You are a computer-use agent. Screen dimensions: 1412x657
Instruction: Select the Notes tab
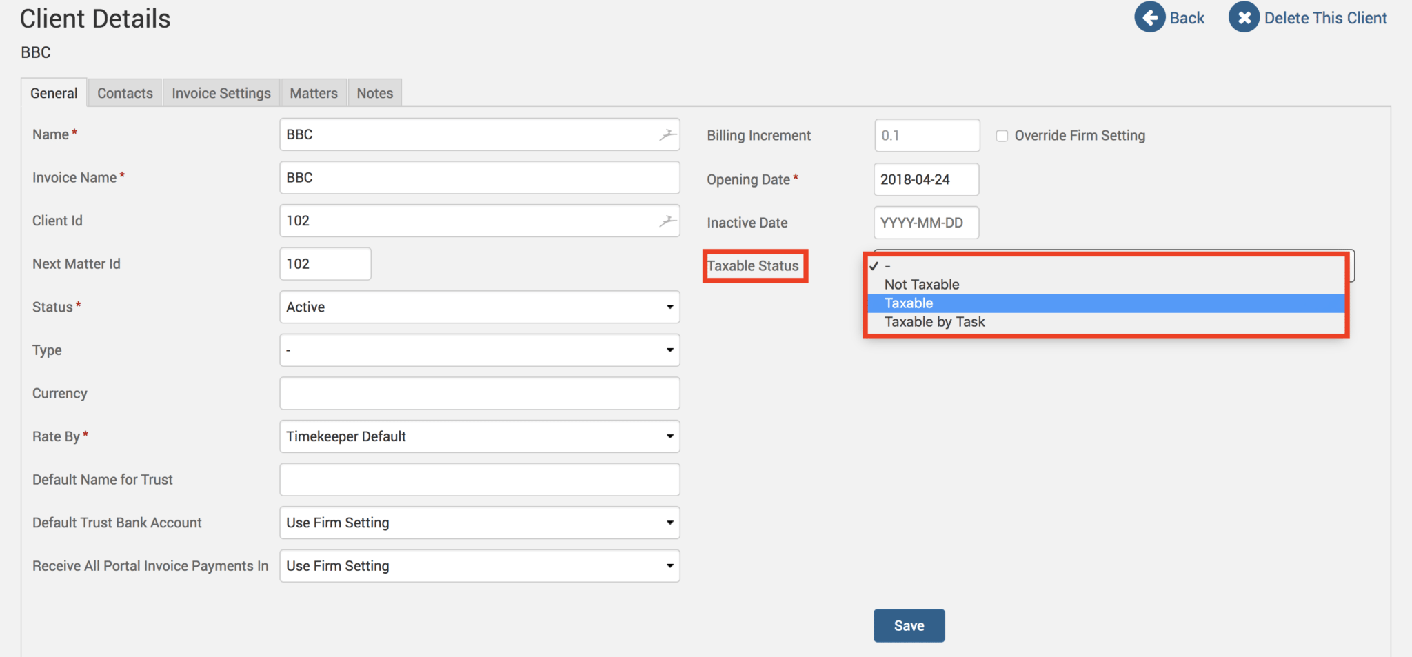coord(374,93)
